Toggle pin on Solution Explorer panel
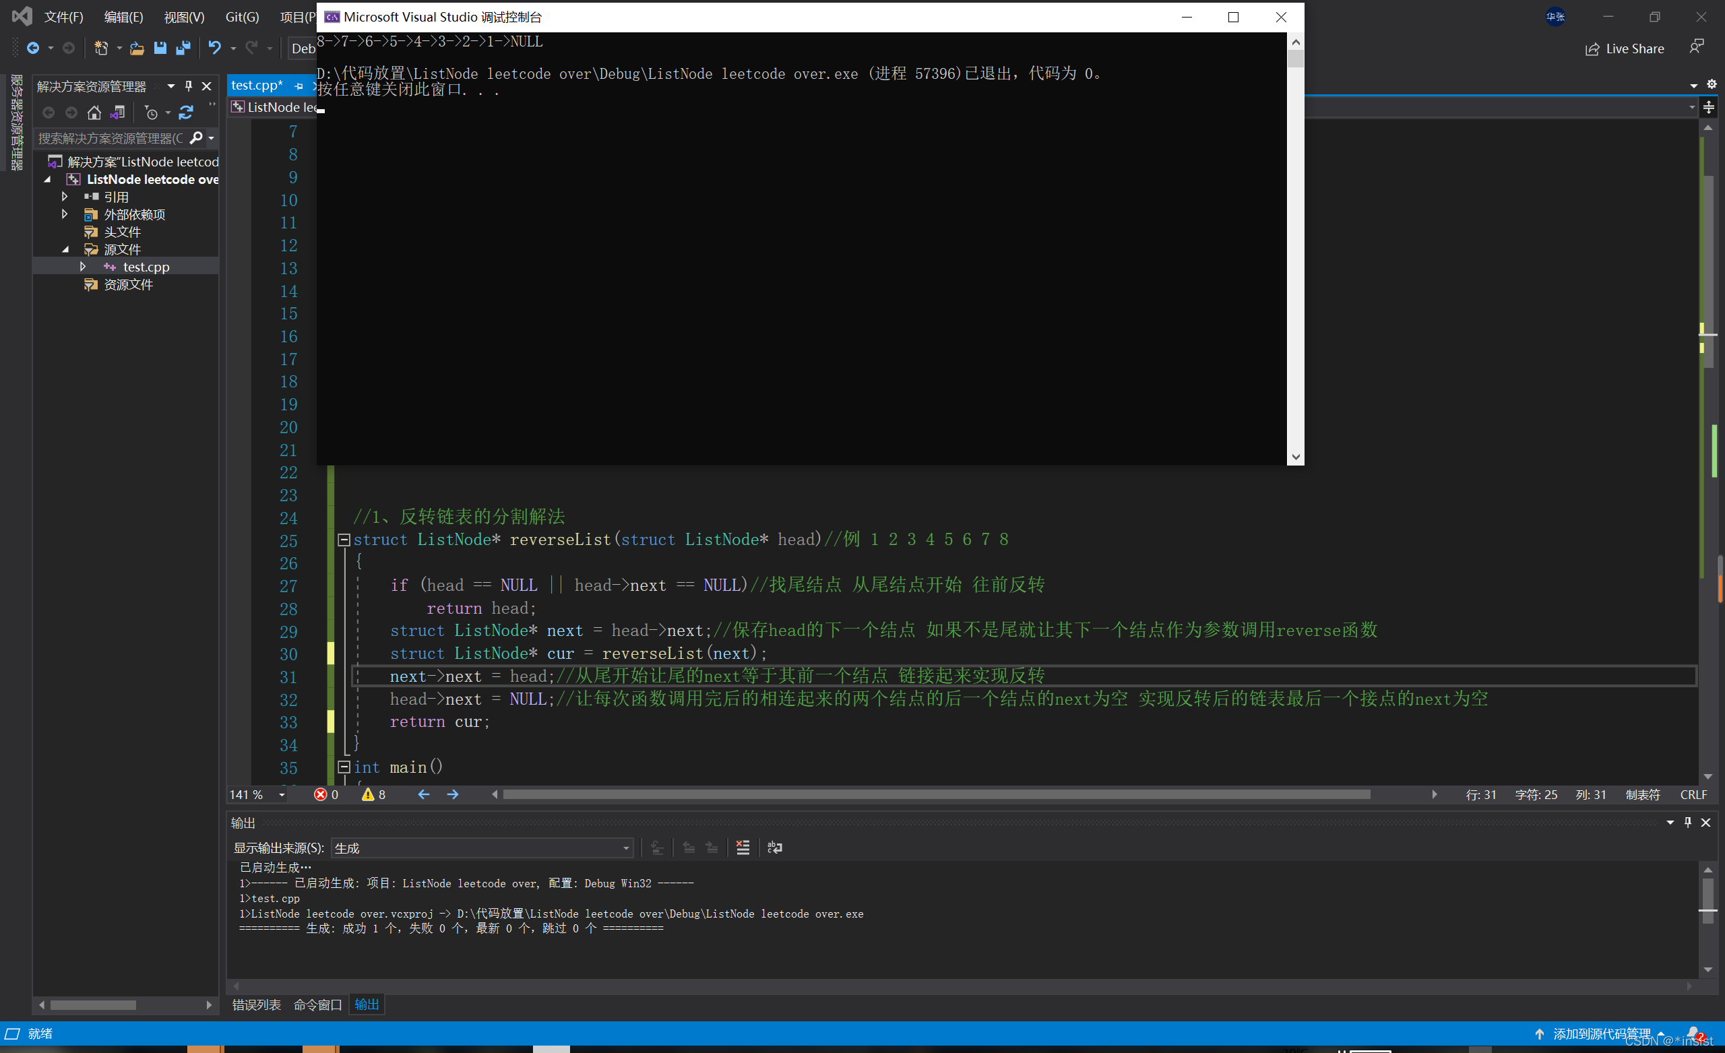Image resolution: width=1725 pixels, height=1053 pixels. click(188, 86)
